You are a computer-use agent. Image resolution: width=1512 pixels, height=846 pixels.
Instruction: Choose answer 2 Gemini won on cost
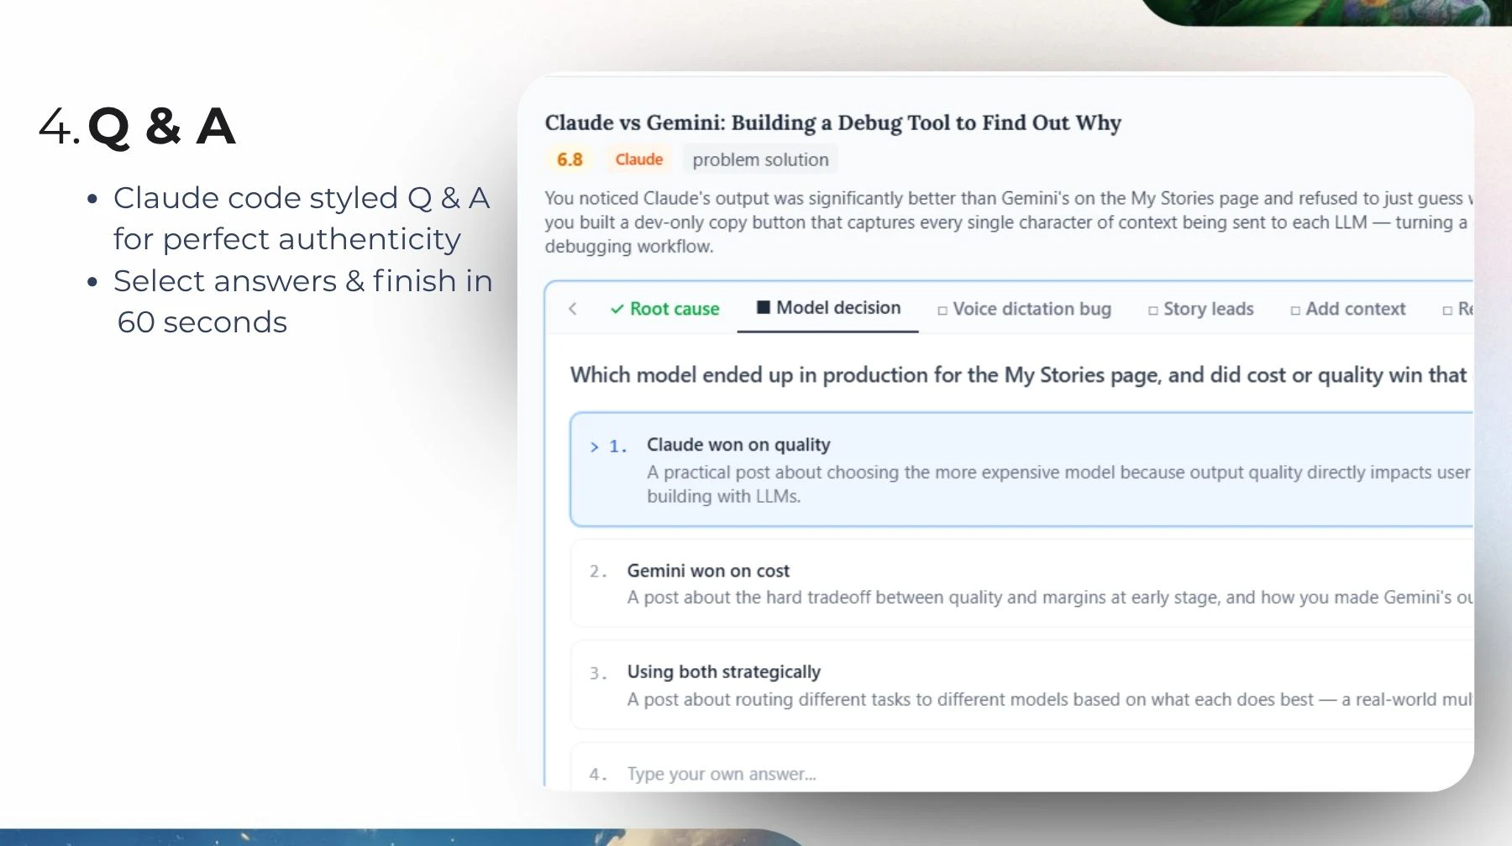(x=1021, y=583)
